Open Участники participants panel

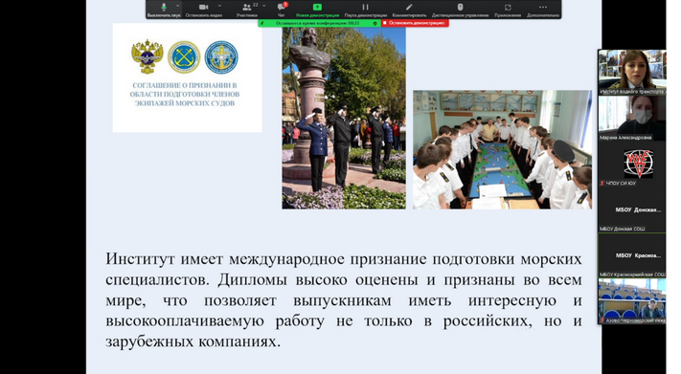pos(247,10)
